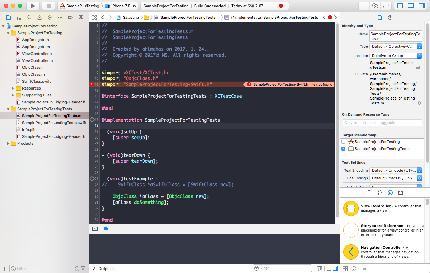The height and width of the screenshot is (273, 430).
Task: Toggle breakpoints activation icon
Action: 106,229
